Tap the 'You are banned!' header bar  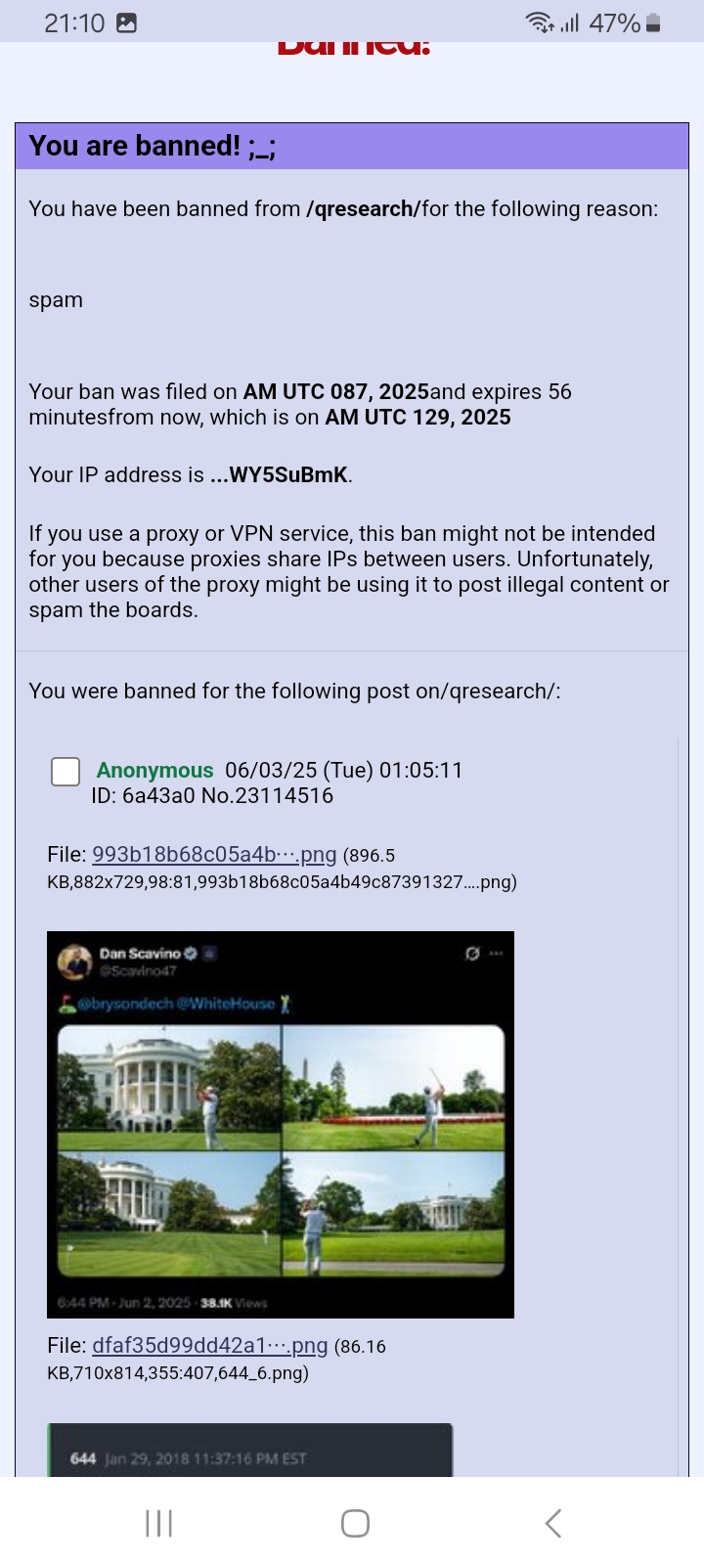coord(352,146)
